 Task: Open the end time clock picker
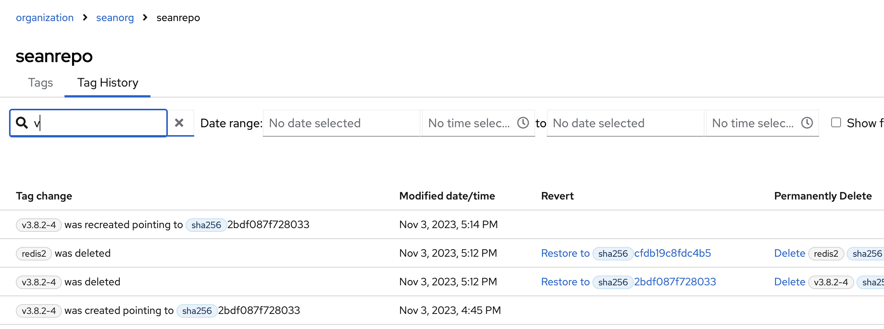tap(807, 123)
